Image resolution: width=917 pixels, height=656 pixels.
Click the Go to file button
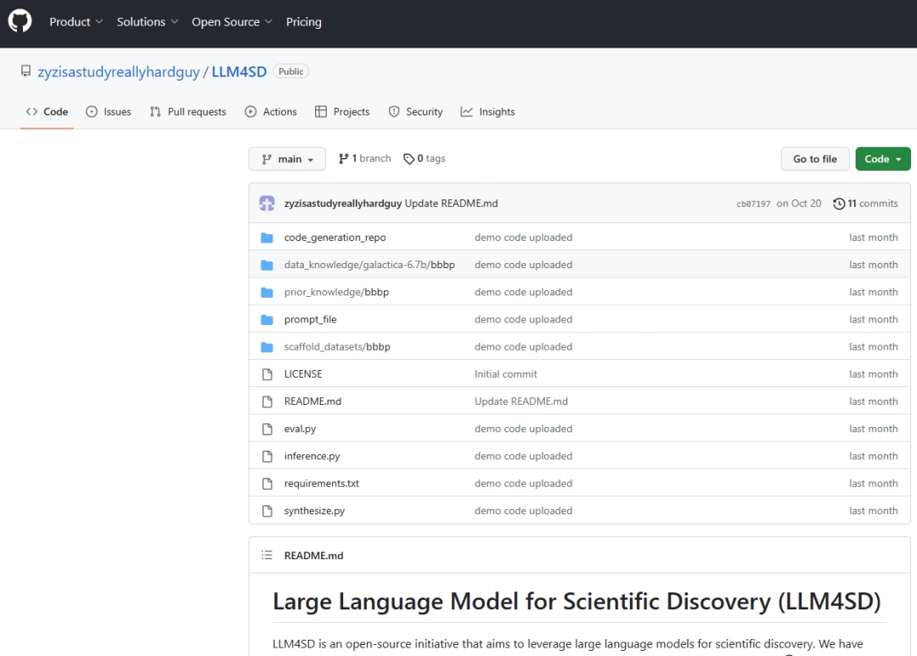[x=814, y=159]
